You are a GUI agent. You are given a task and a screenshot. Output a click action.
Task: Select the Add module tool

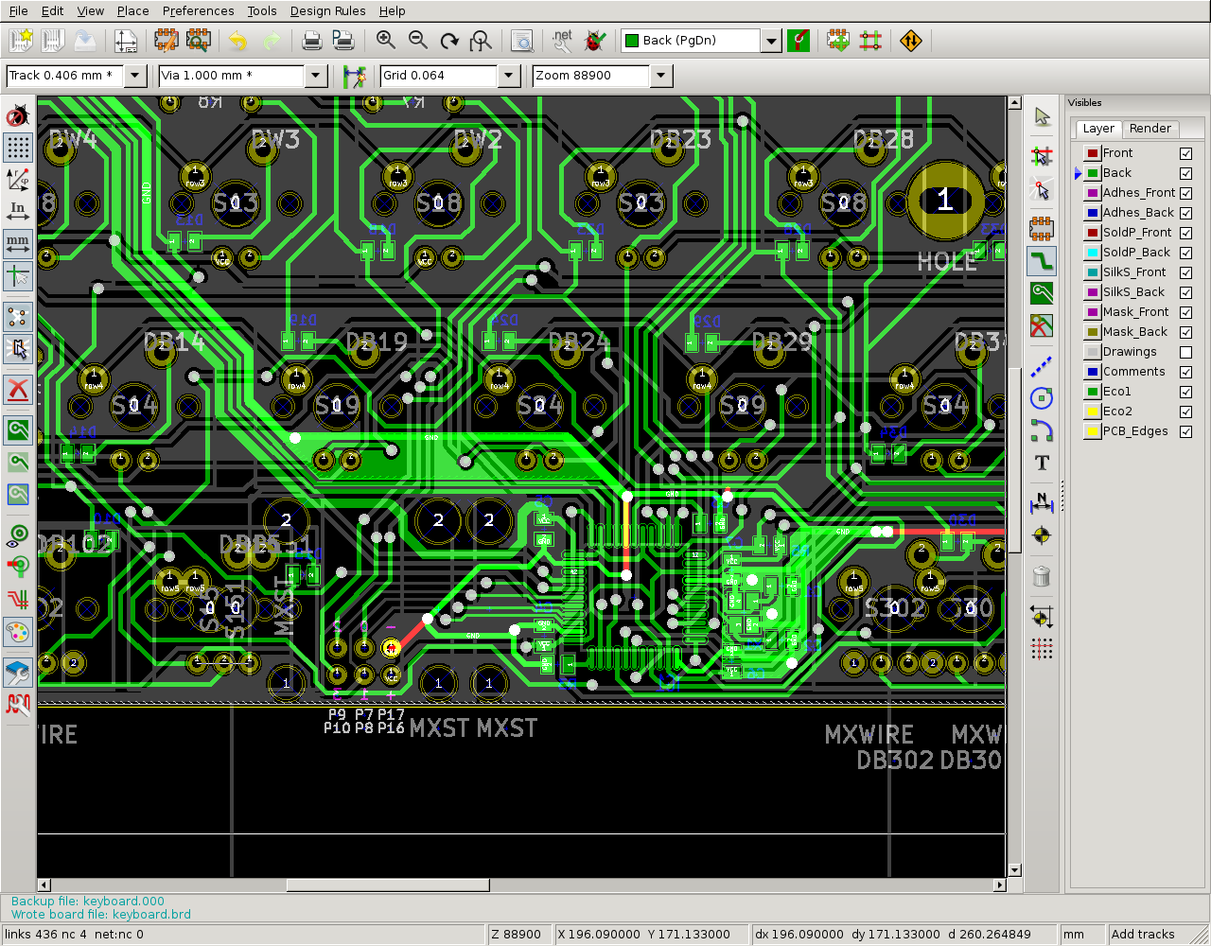coord(1042,228)
